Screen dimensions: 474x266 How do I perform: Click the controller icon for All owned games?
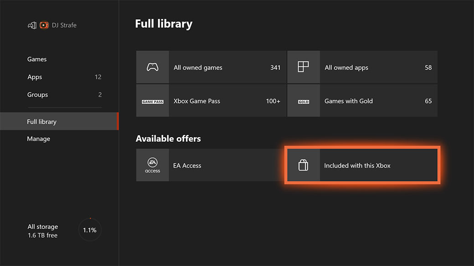(152, 67)
